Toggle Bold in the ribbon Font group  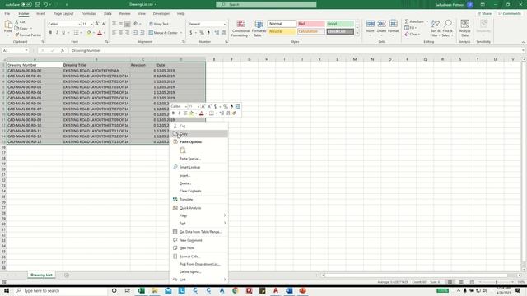[50, 33]
